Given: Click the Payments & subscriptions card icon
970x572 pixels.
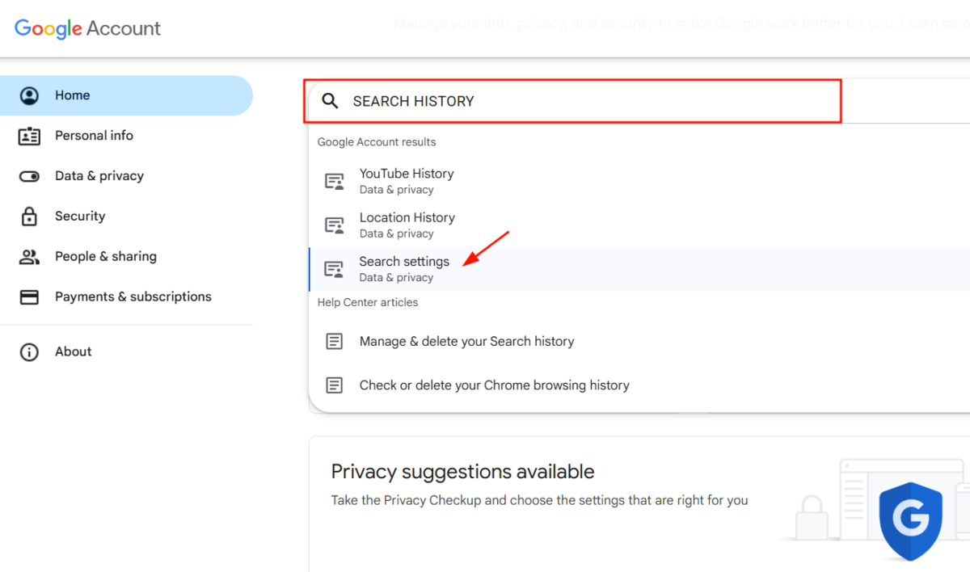Looking at the screenshot, I should click(29, 297).
